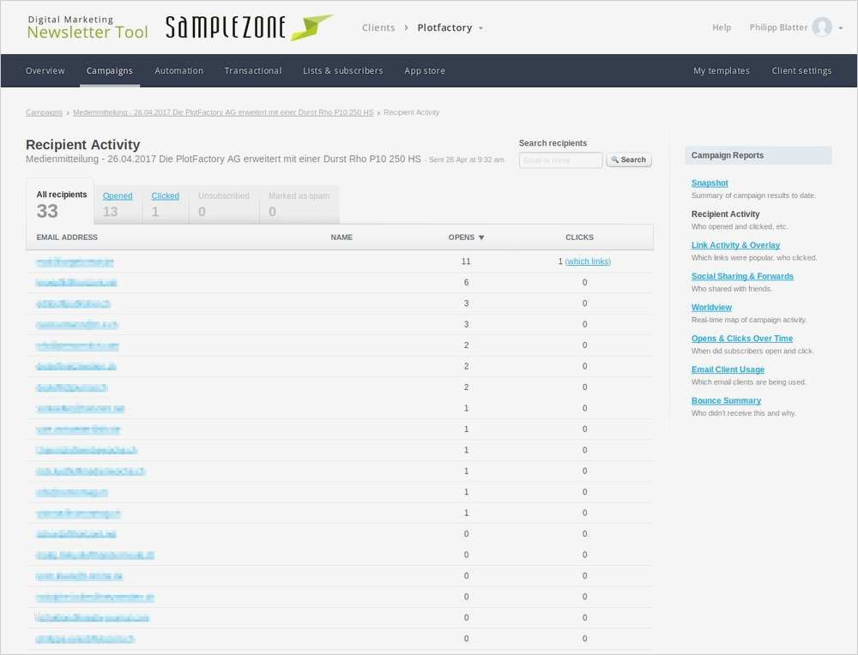Open My templates
This screenshot has width=858, height=655.
722,70
